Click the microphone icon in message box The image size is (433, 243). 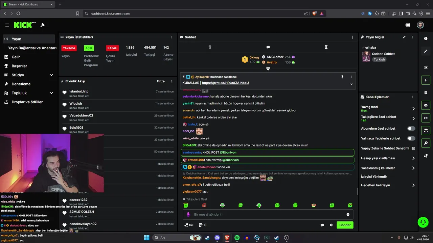point(188,214)
